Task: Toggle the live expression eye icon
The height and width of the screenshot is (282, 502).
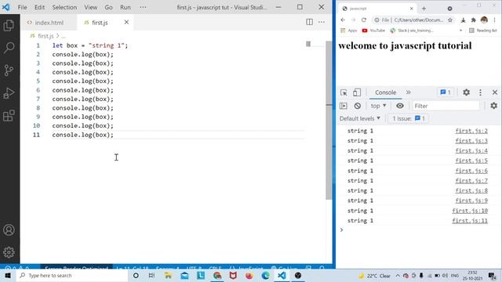Action: pos(399,106)
